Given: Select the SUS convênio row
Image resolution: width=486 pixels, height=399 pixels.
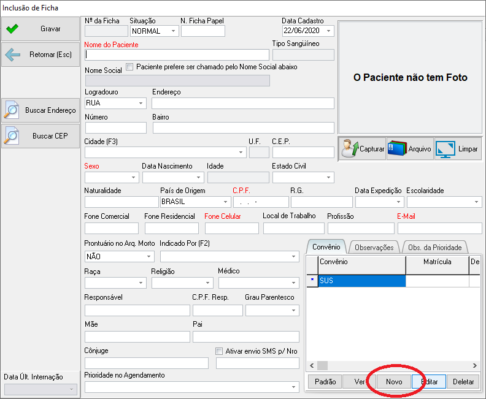Looking at the screenshot, I should tap(362, 281).
